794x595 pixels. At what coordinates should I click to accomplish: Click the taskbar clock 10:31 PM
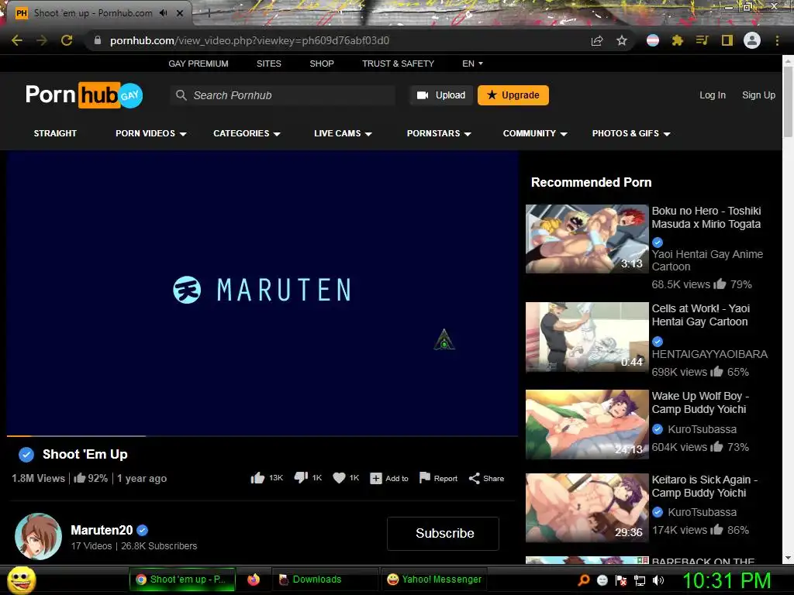pos(727,580)
